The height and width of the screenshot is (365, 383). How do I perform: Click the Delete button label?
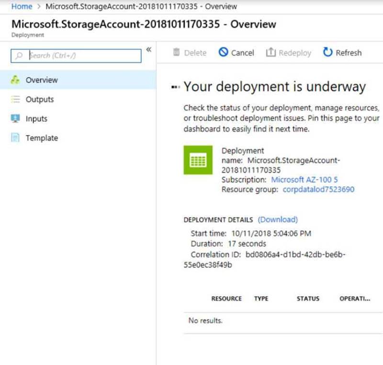point(195,53)
